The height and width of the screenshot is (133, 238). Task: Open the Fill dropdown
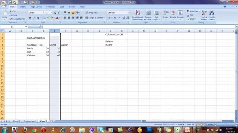[x=191, y=15]
